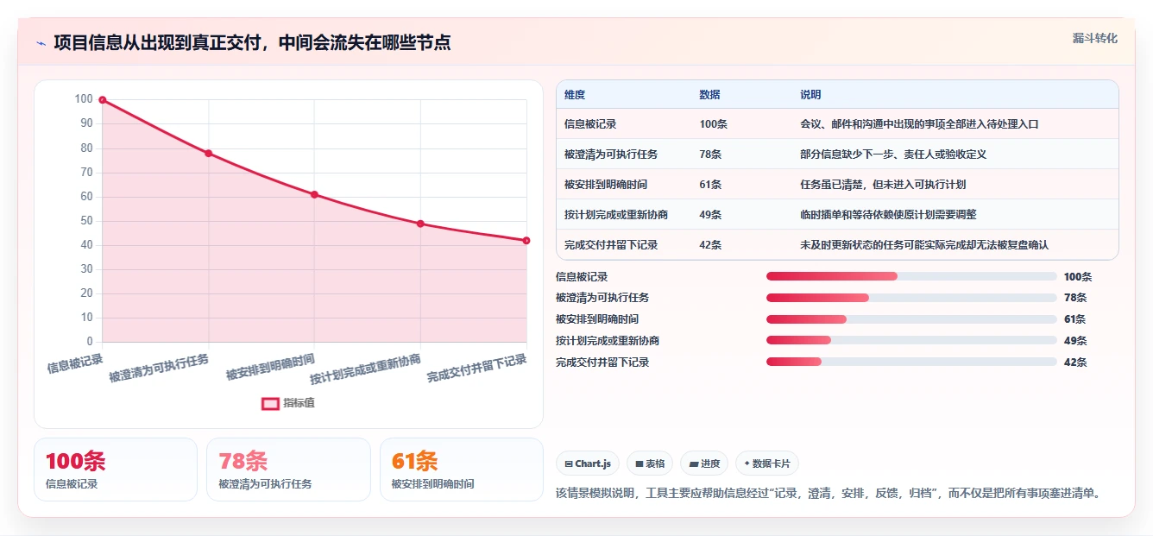
Task: Click the progress bar for 完成交付并留下记录
Action: [x=911, y=362]
